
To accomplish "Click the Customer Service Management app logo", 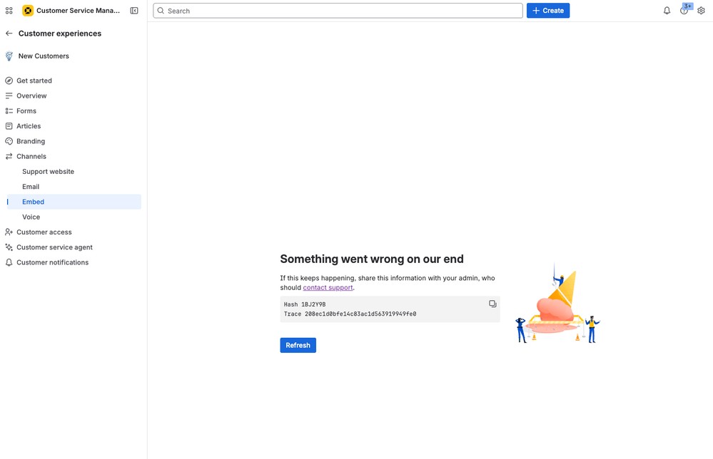I will coord(29,10).
